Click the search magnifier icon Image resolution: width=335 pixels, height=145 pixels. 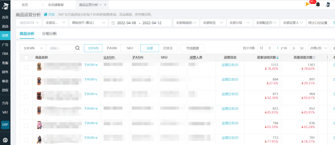pyautogui.click(x=78, y=48)
